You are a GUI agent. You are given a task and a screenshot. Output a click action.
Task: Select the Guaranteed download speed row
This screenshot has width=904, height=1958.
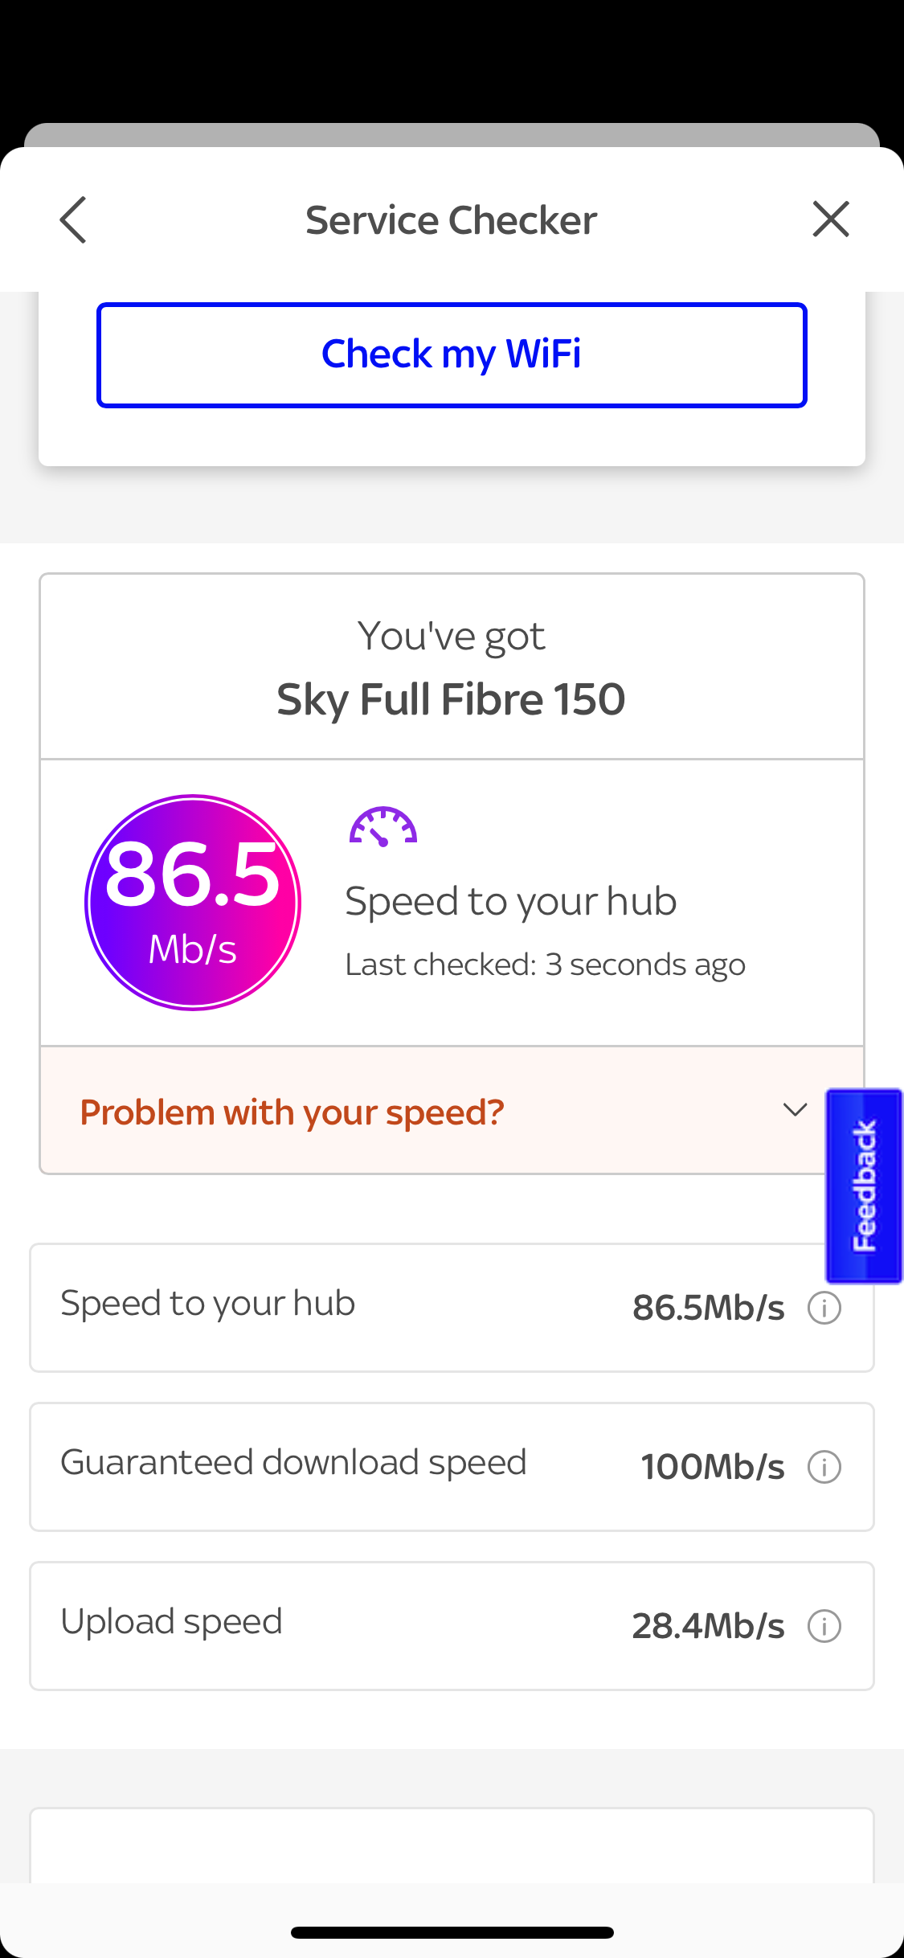(x=321, y=1467)
